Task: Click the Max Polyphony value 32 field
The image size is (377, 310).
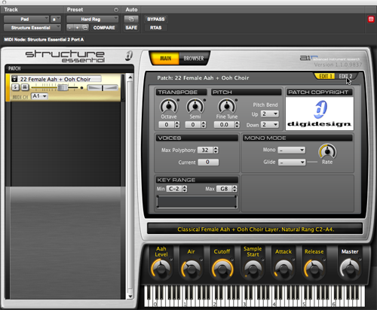Action: click(x=205, y=150)
